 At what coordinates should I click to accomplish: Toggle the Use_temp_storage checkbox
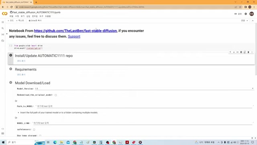[40, 136]
